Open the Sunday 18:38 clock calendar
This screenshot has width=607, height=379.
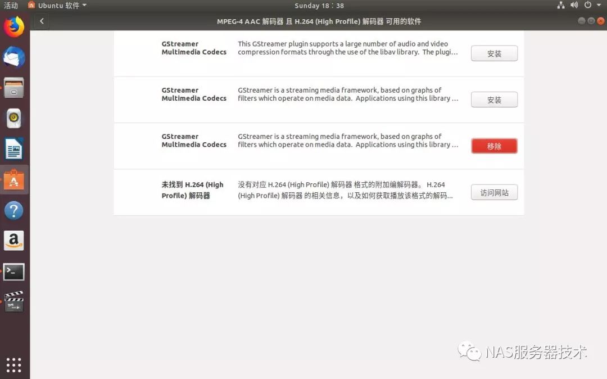[319, 6]
